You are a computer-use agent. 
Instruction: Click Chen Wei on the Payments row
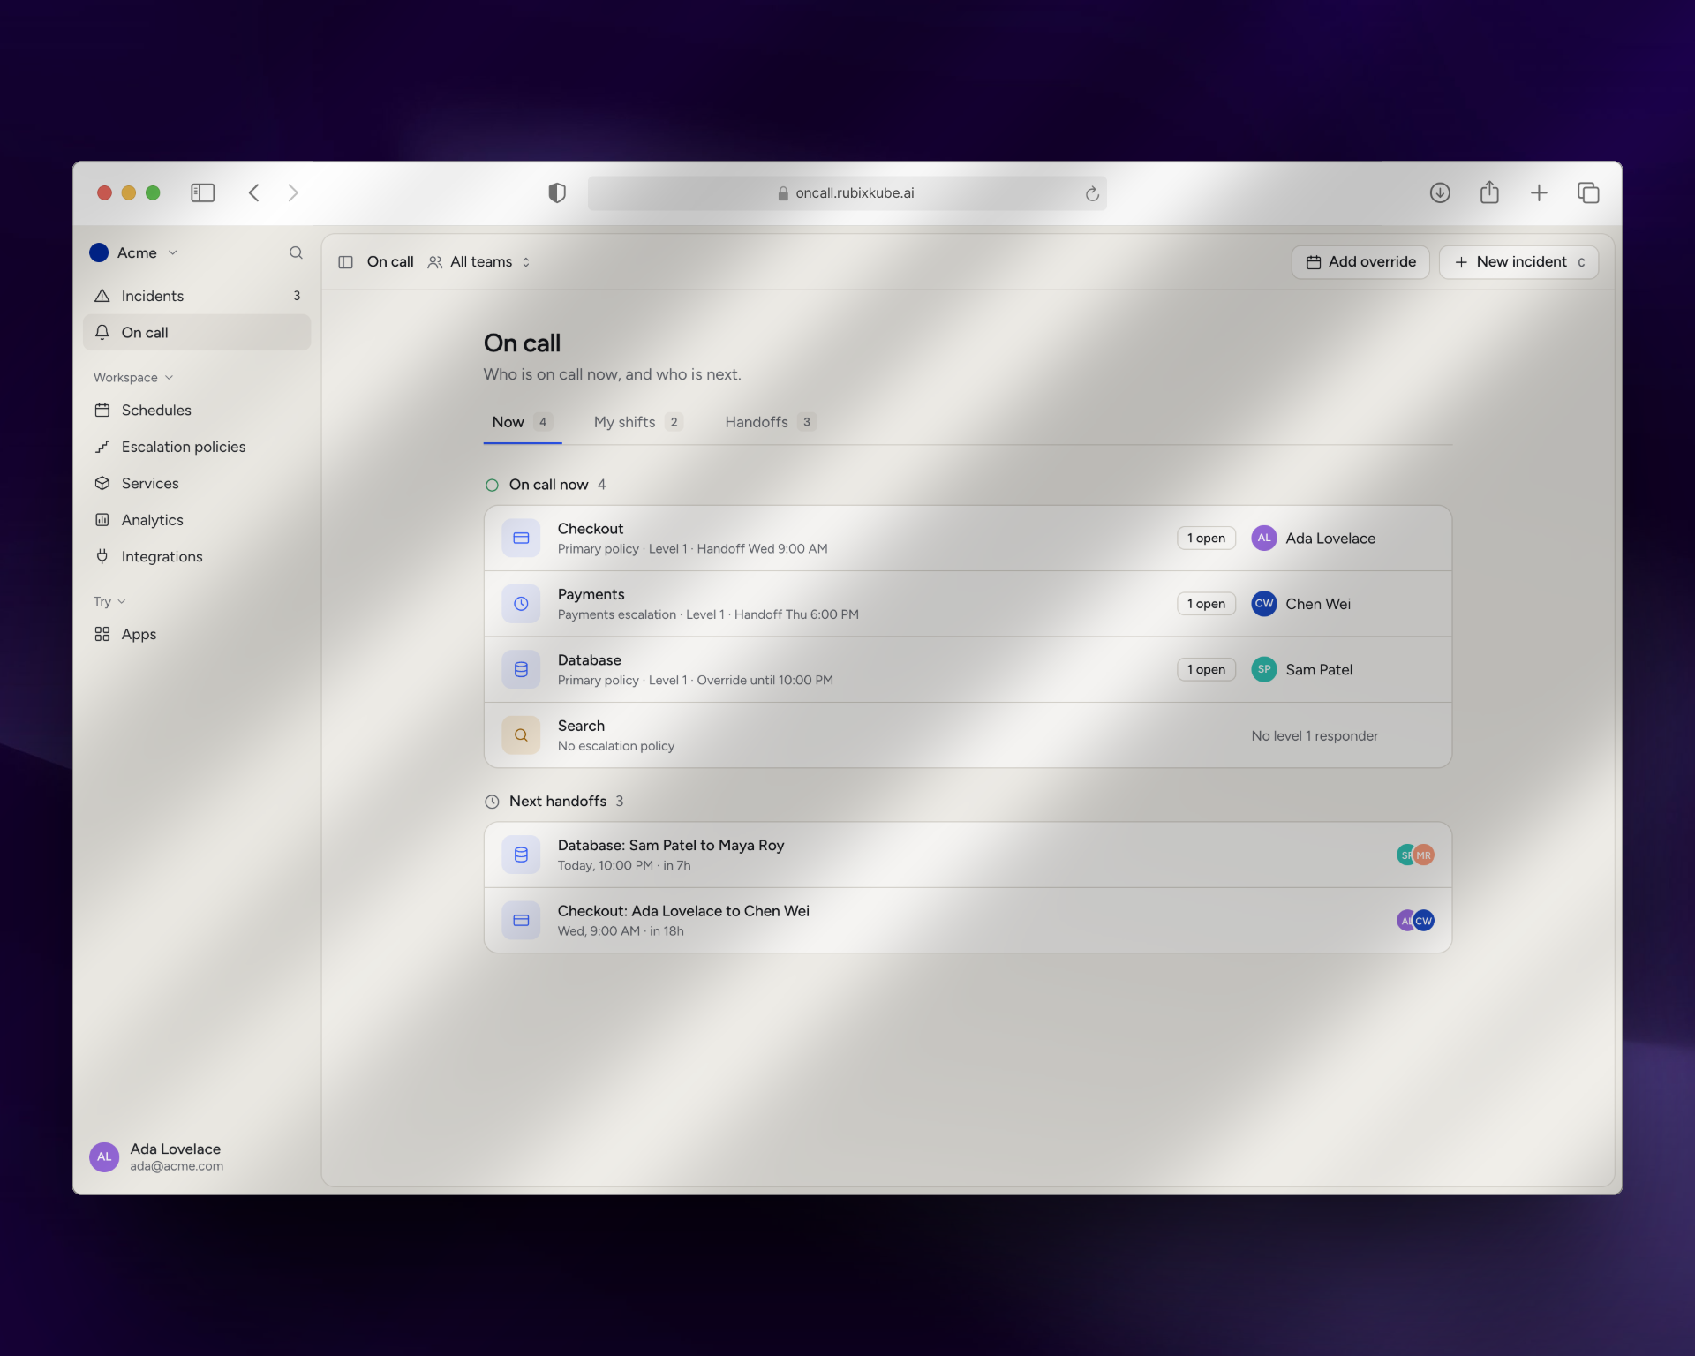pyautogui.click(x=1301, y=604)
